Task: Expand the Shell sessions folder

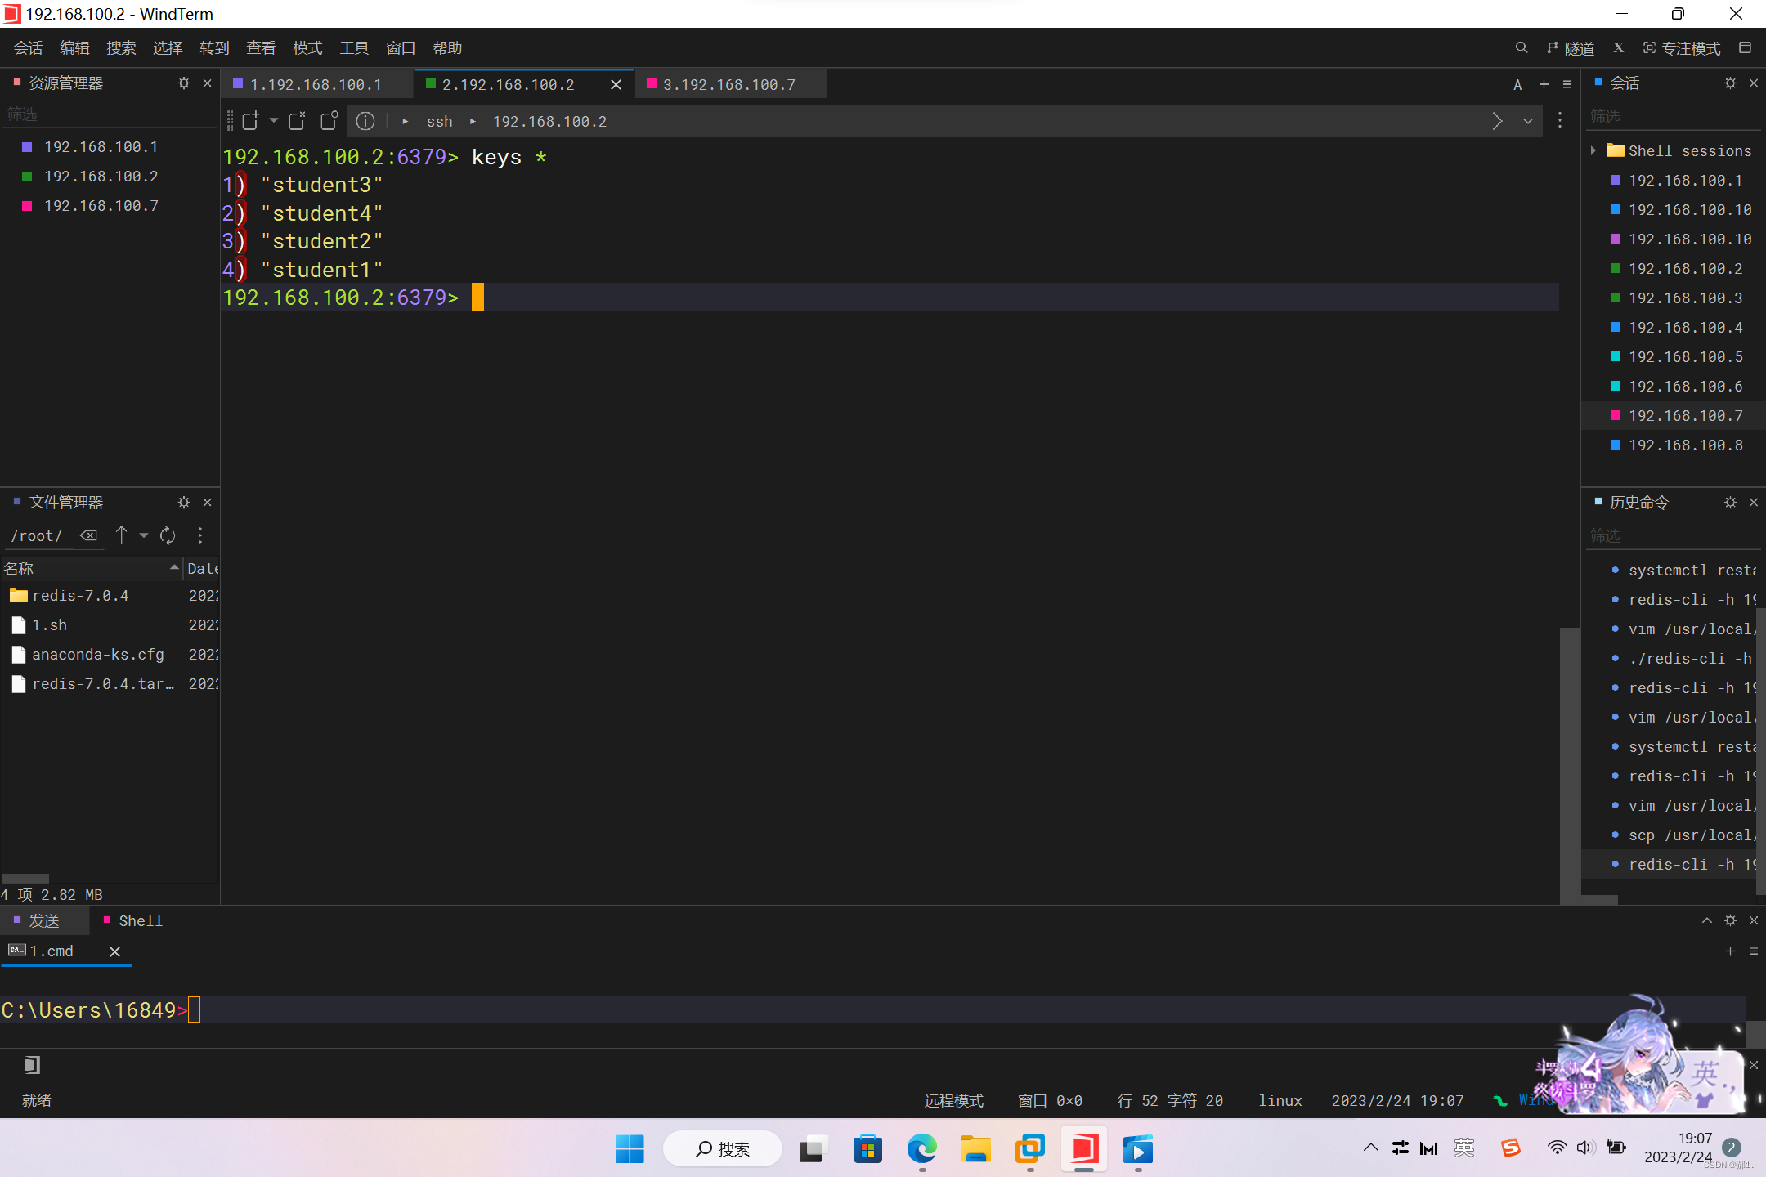Action: 1593,150
